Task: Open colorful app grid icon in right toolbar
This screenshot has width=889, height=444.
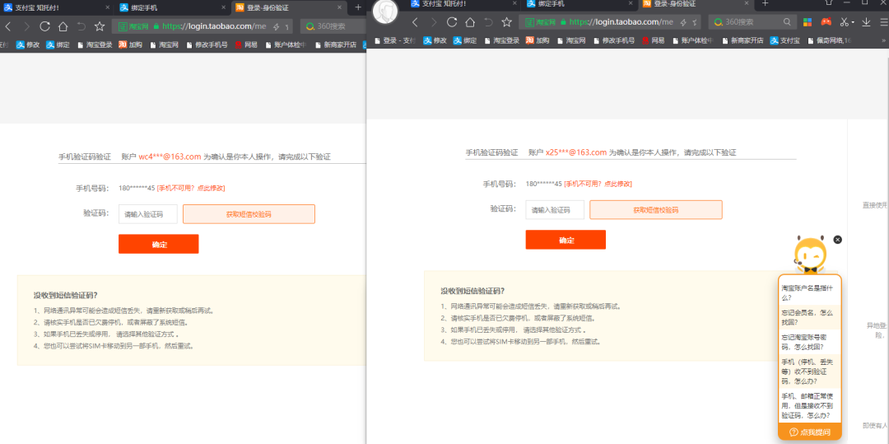Action: click(x=808, y=22)
